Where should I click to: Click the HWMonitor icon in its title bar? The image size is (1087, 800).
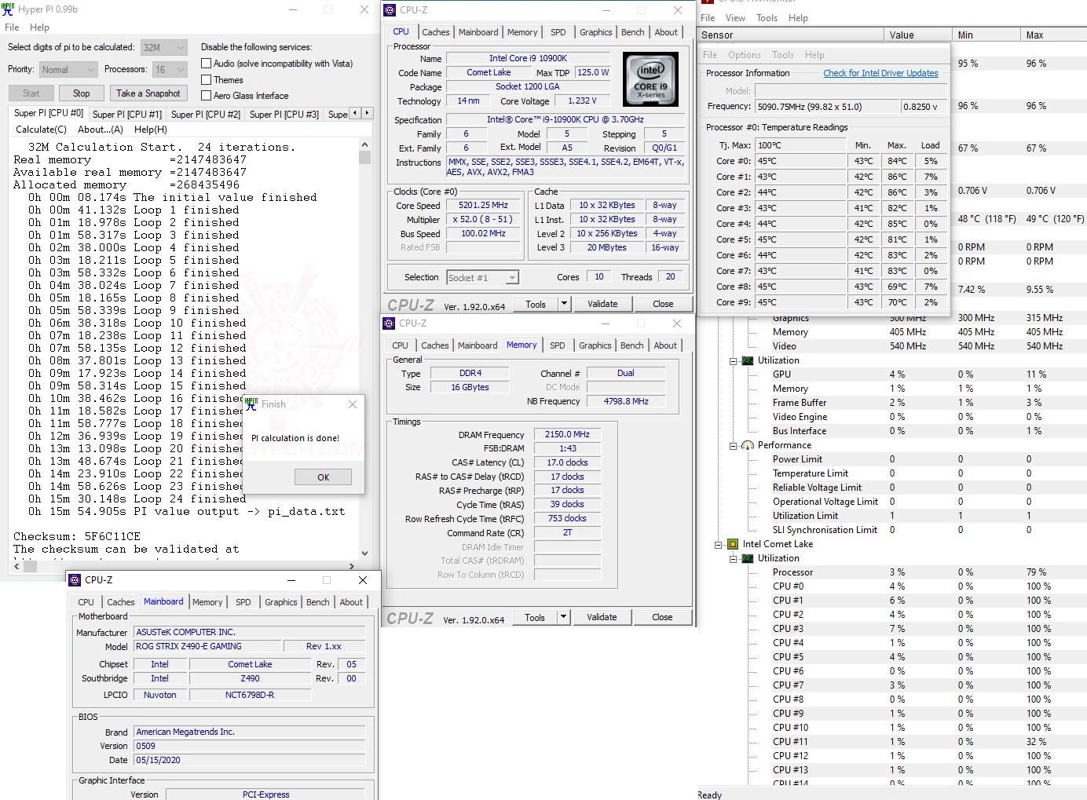[706, 2]
